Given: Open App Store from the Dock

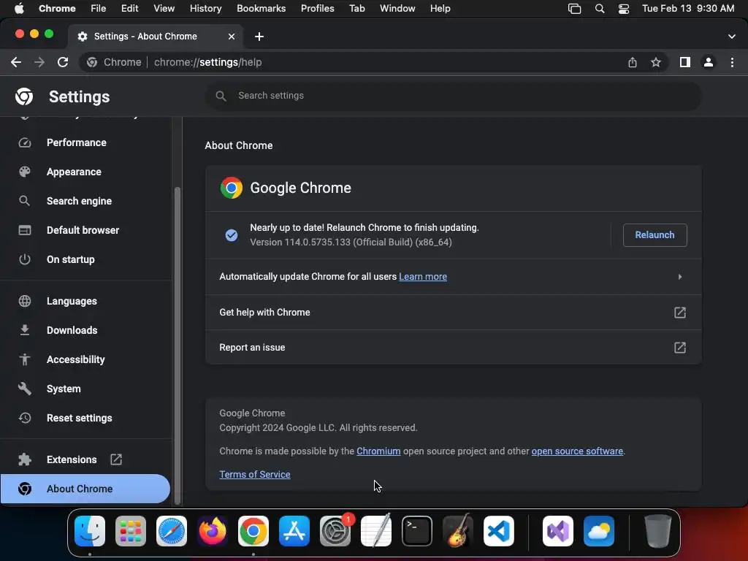Looking at the screenshot, I should (x=294, y=531).
